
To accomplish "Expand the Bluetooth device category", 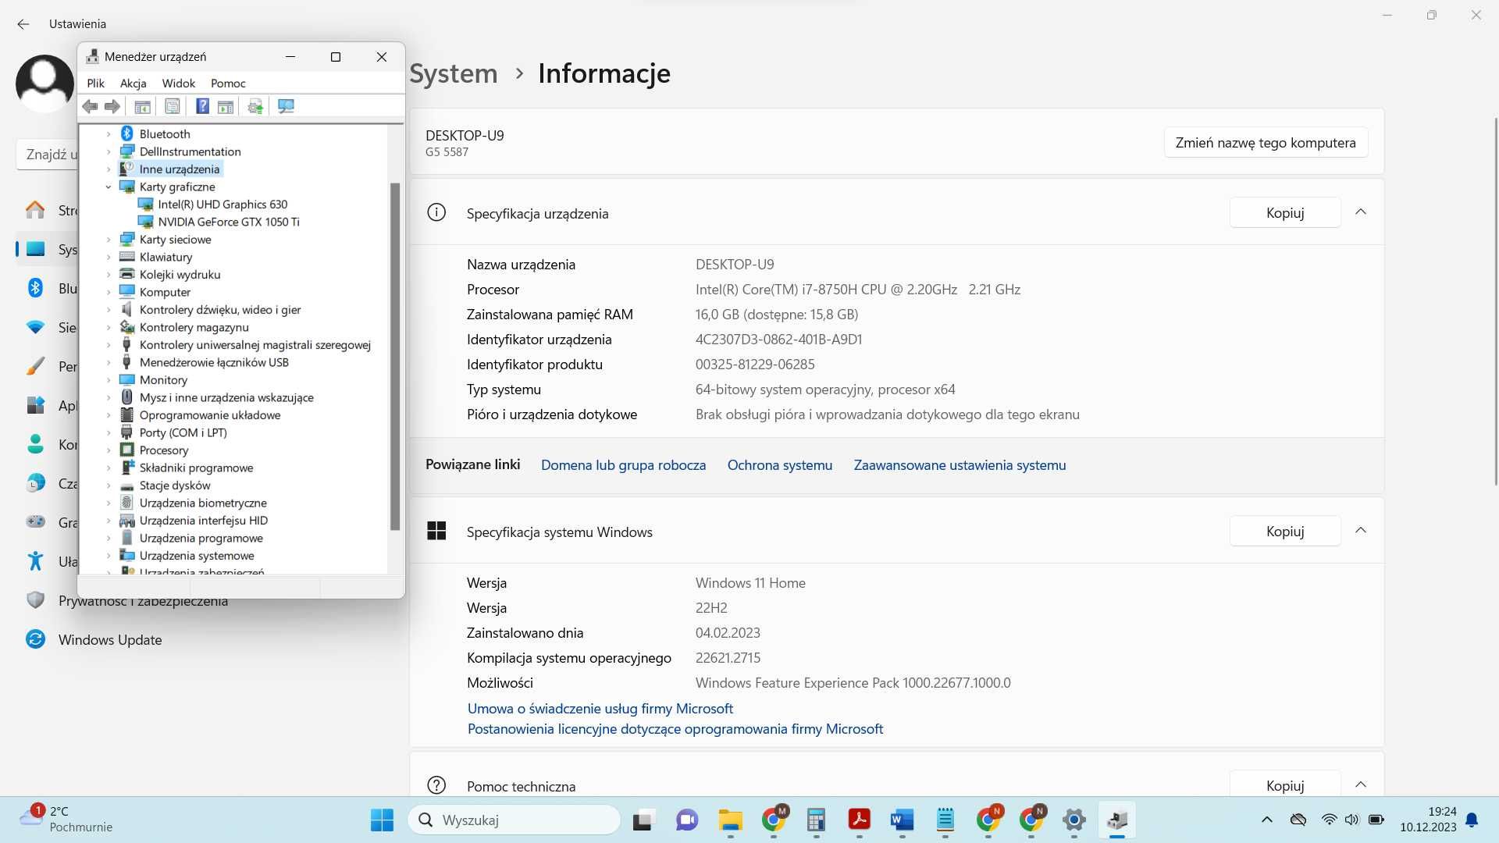I will (109, 134).
